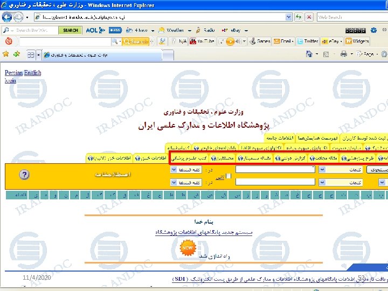The image size is (388, 291).
Task: Click the Web Search box
Action: (x=352, y=17)
